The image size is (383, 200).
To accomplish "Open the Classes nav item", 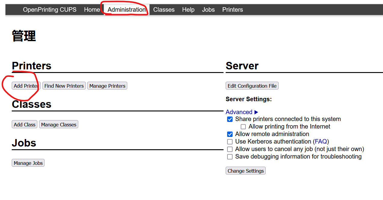I will [164, 10].
